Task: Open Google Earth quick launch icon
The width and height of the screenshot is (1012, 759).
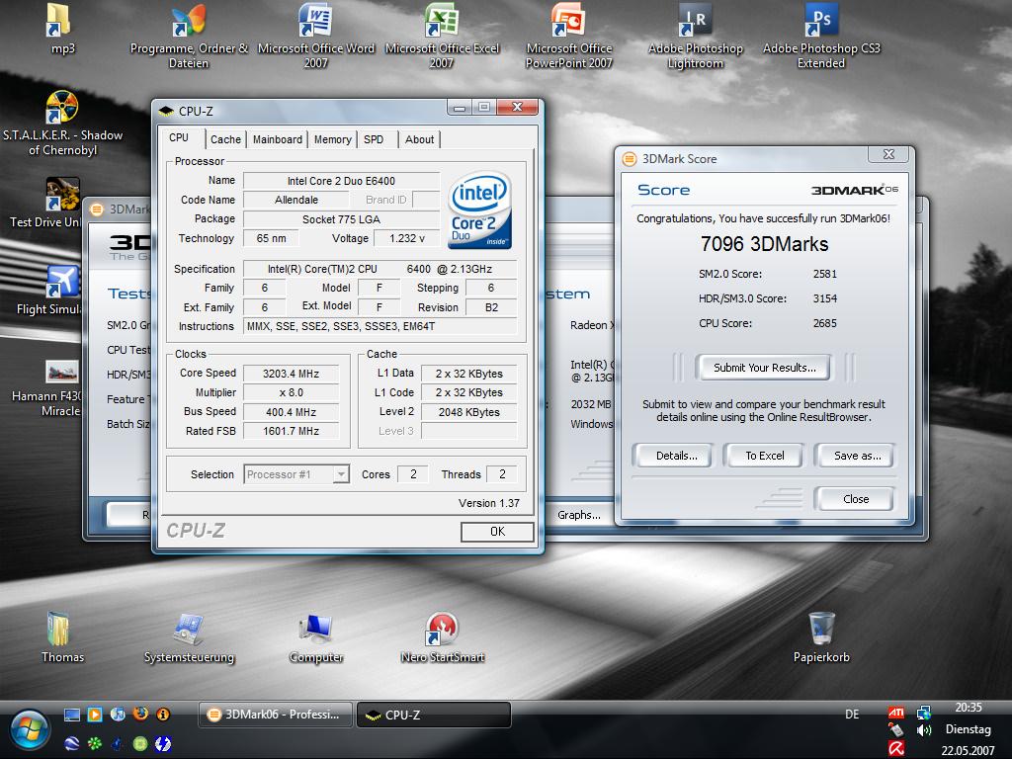Action: tap(72, 743)
